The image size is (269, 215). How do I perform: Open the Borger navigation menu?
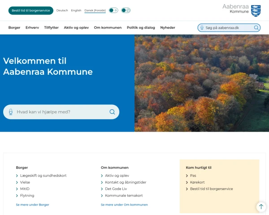point(14,28)
